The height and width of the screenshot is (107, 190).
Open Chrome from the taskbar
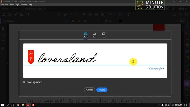18,105
